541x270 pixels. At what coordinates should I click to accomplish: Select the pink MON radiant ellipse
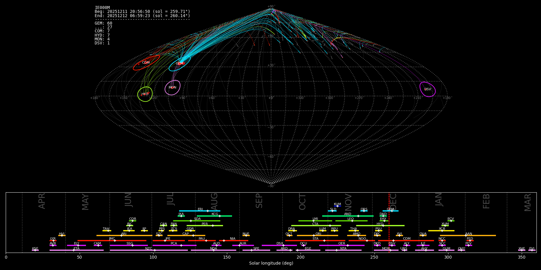[x=173, y=88]
